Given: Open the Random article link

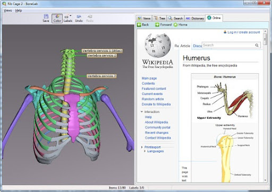Looking at the screenshot, I should tap(152, 99).
